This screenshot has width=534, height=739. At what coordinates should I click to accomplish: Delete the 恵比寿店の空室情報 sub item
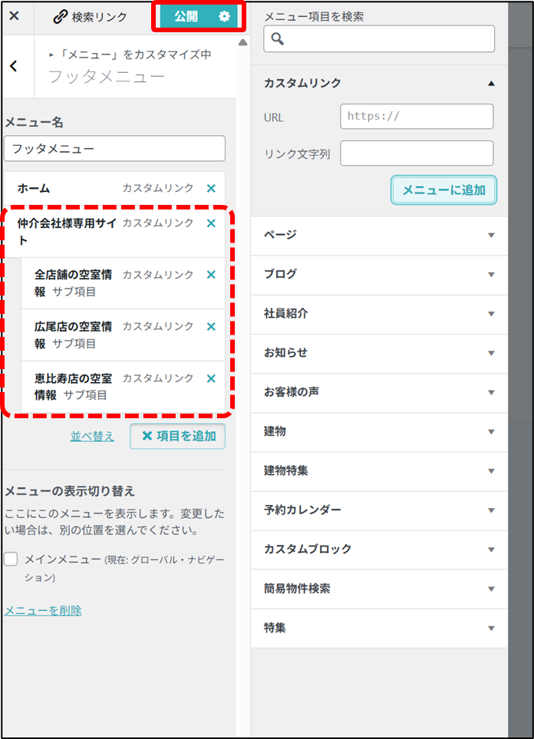[211, 378]
